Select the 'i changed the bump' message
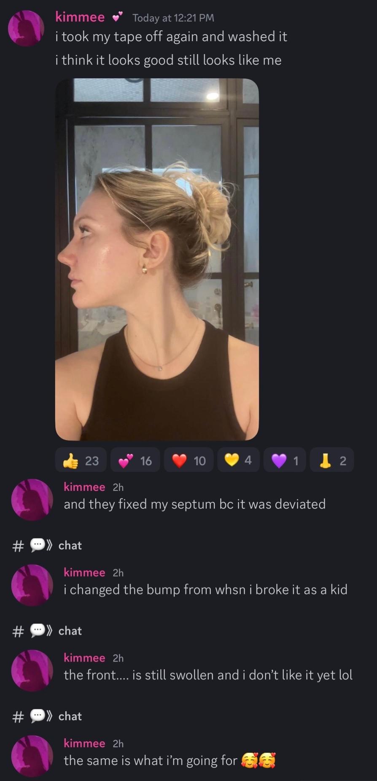Viewport: 377px width, 781px height. [x=205, y=589]
